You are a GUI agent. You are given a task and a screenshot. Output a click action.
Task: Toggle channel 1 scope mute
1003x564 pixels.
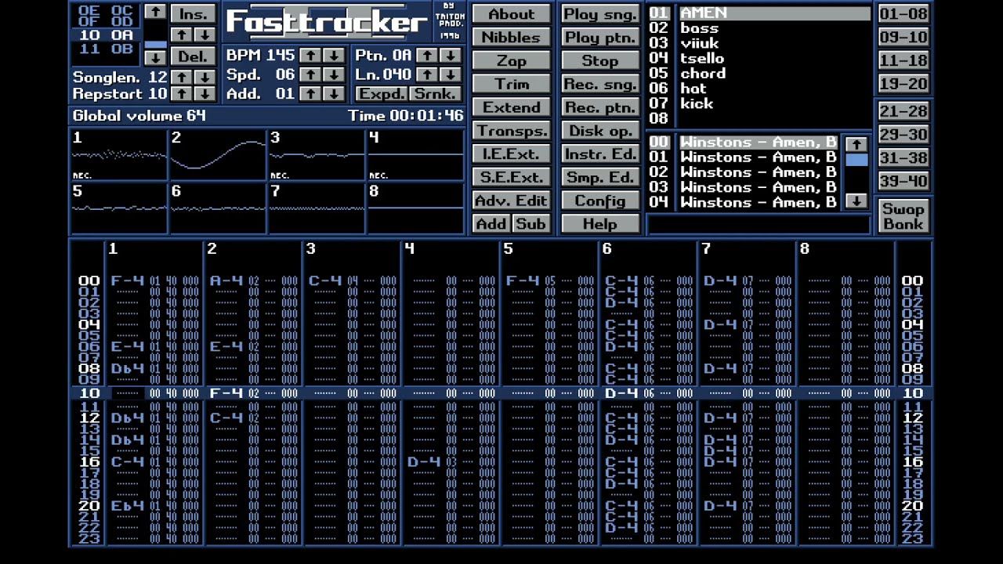click(118, 155)
